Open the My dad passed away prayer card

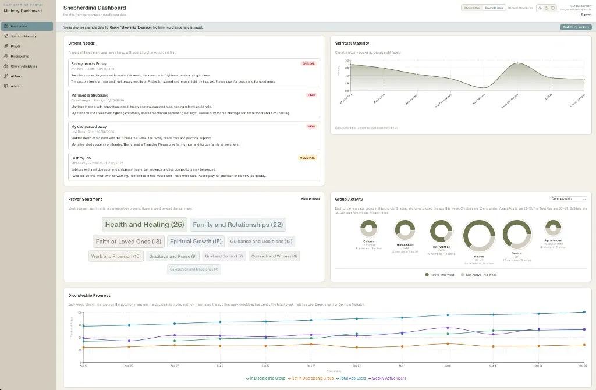tap(194, 135)
